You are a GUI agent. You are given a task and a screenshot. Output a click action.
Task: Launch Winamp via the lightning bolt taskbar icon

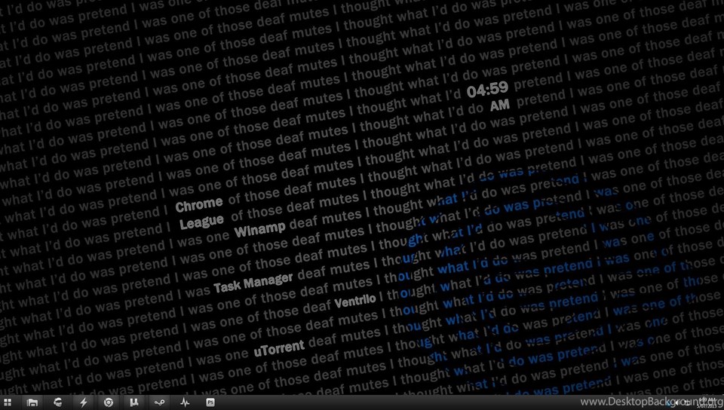pos(83,402)
